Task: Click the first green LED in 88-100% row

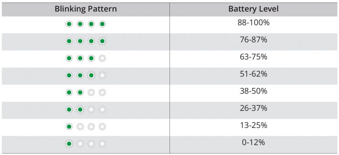Action: [69, 24]
